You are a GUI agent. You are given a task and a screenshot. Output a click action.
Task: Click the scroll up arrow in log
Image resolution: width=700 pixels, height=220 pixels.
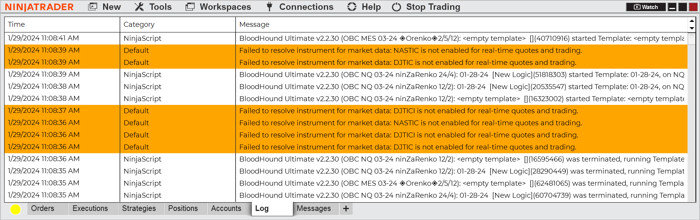[x=692, y=21]
